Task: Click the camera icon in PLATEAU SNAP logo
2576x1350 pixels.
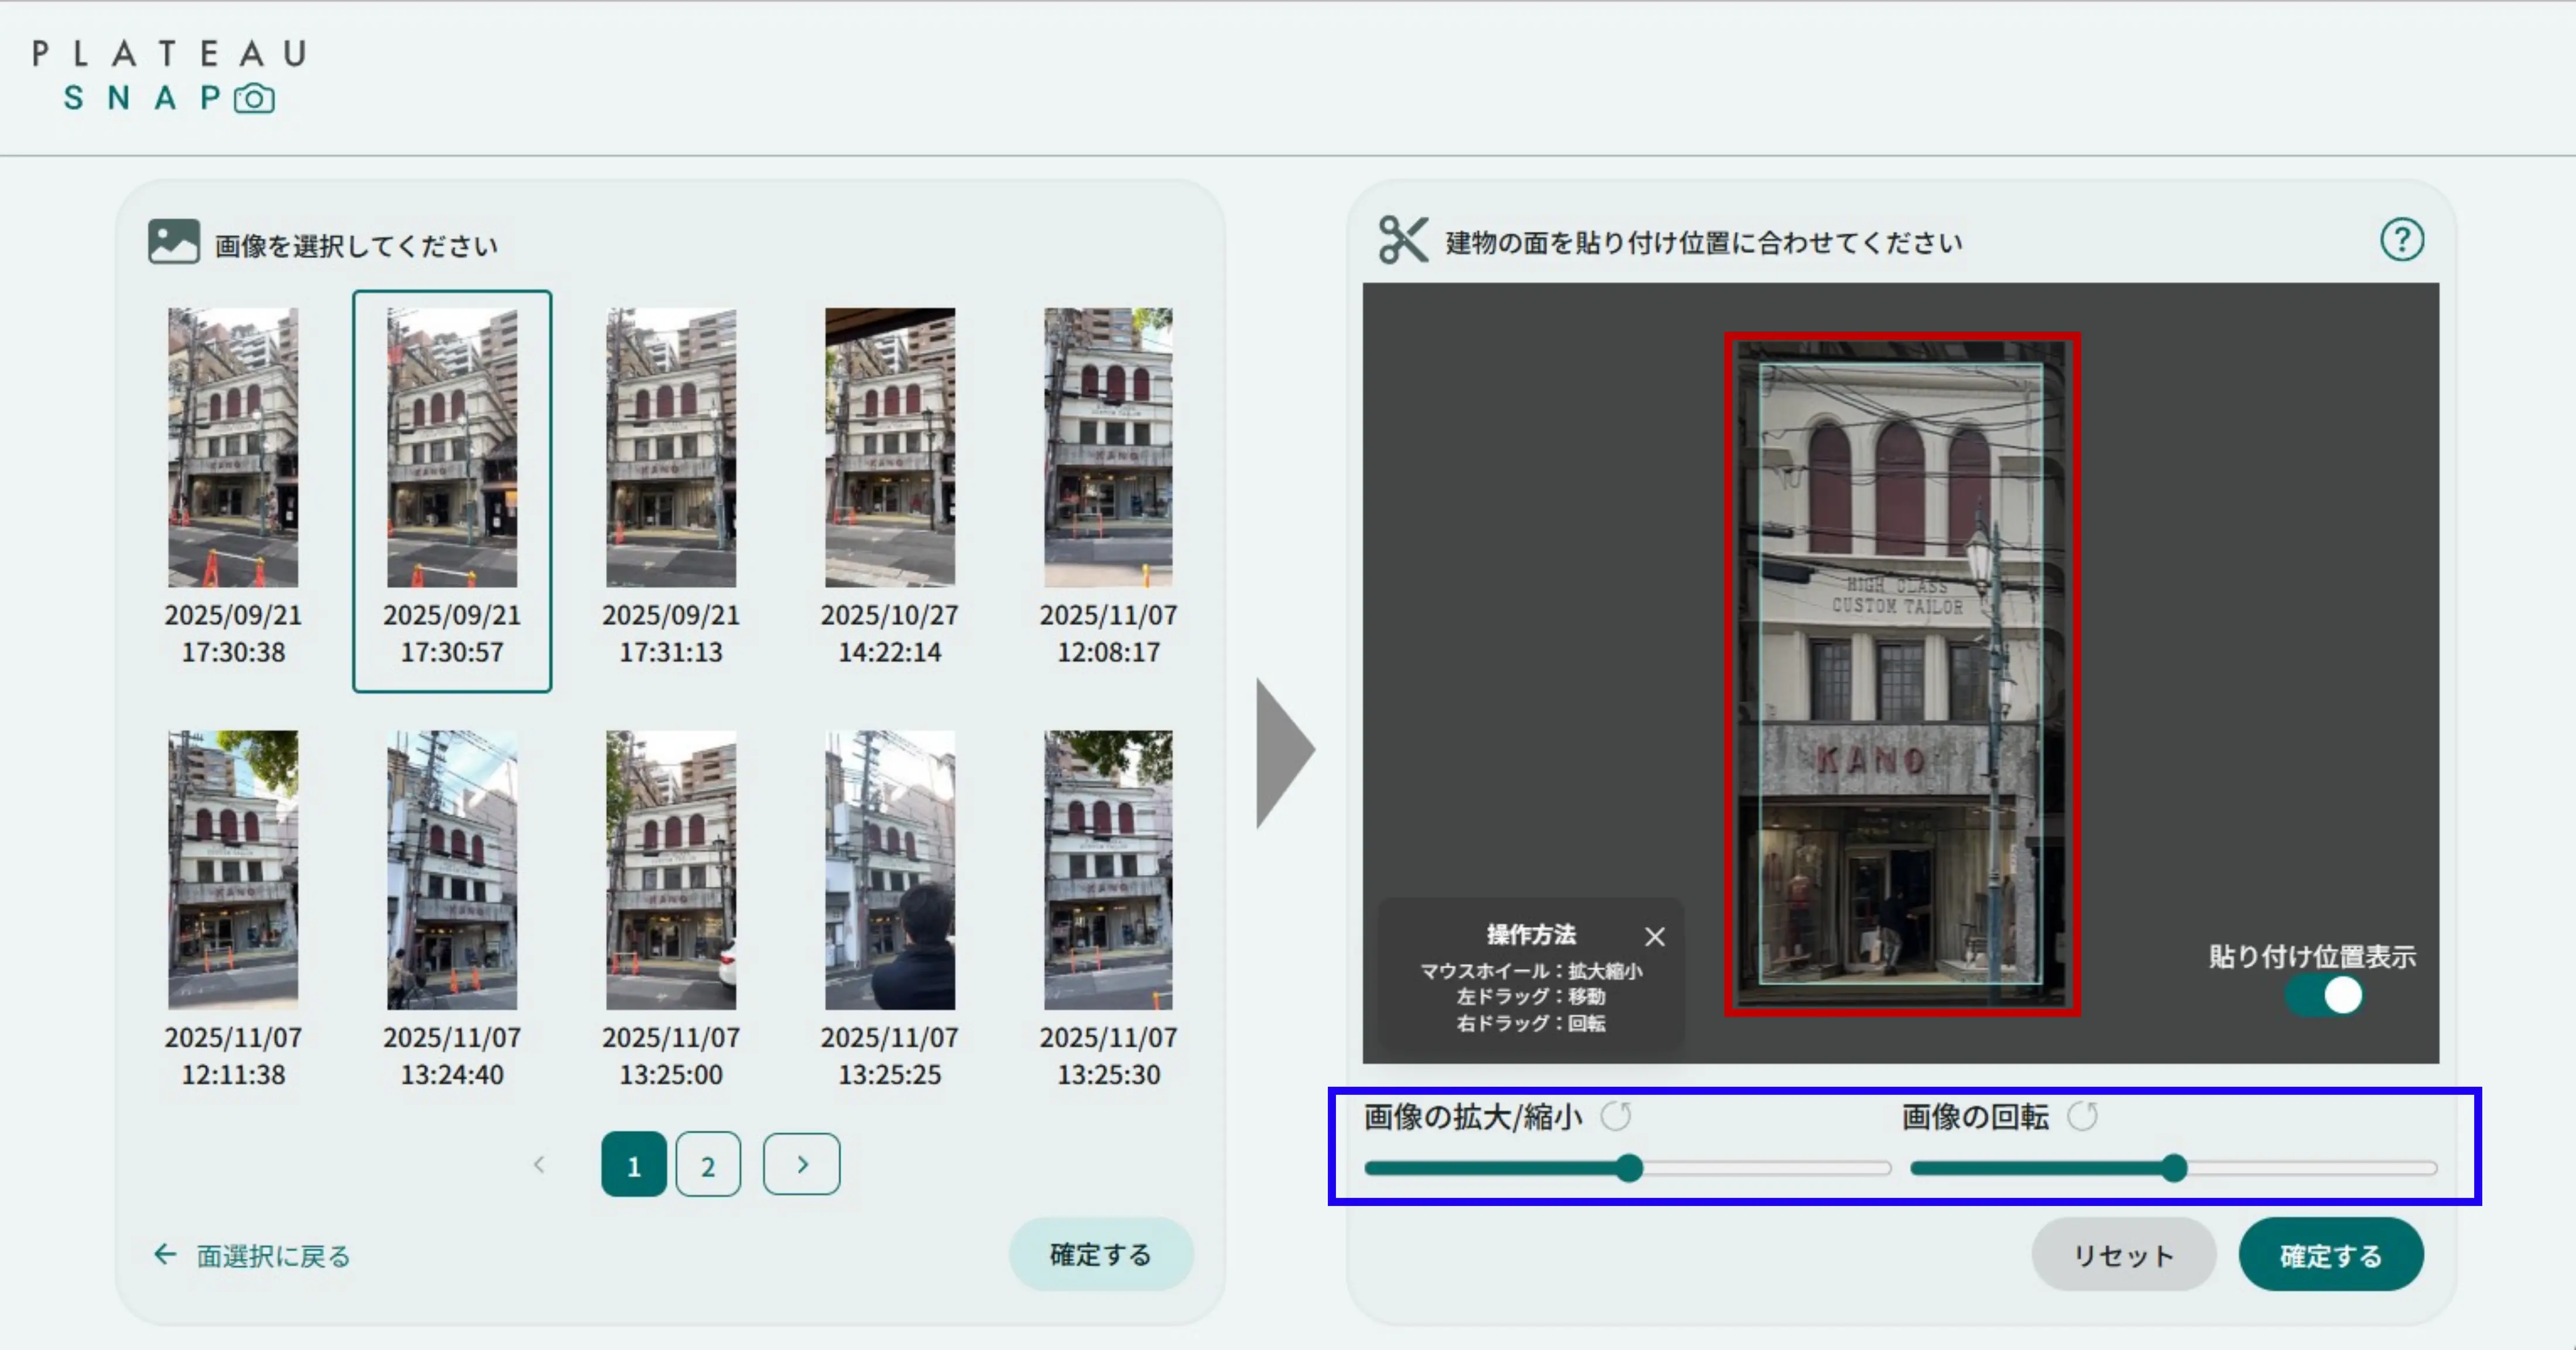Action: pos(253,98)
